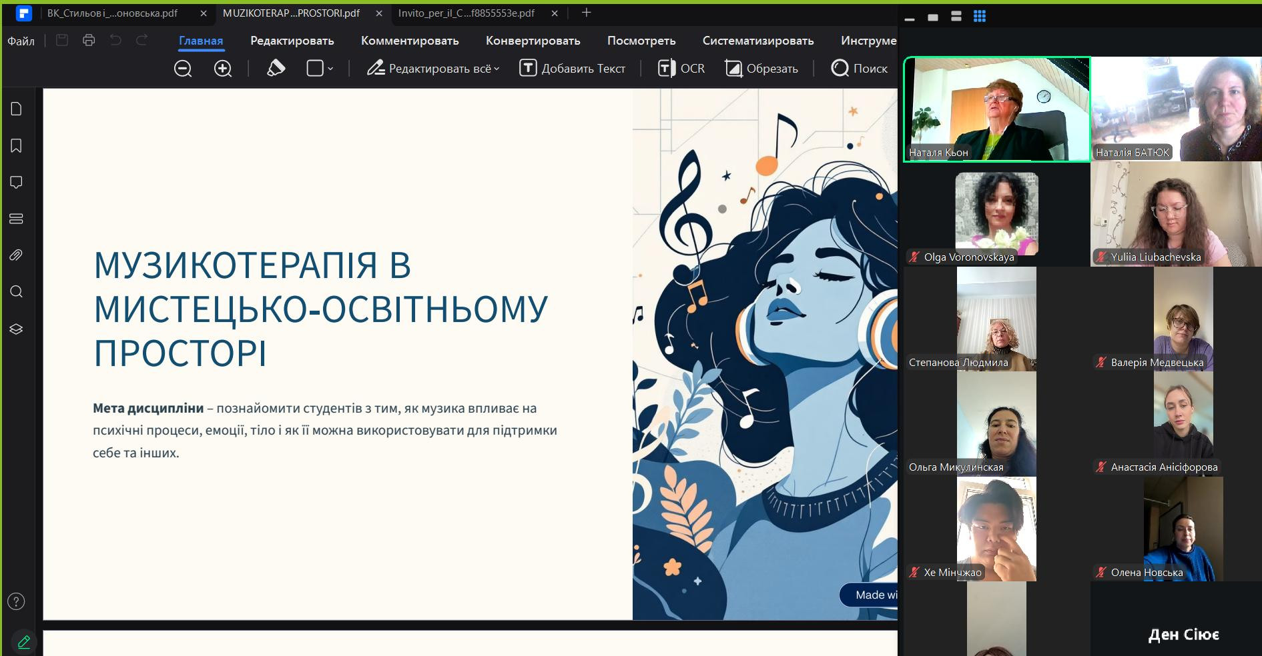This screenshot has width=1262, height=656.
Task: Open the bookmarks panel in left sidebar
Action: [x=17, y=146]
